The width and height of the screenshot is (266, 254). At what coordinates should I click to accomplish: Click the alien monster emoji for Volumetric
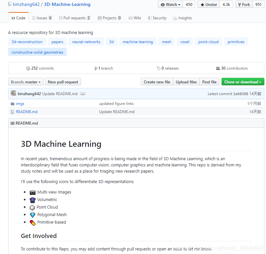(33, 200)
